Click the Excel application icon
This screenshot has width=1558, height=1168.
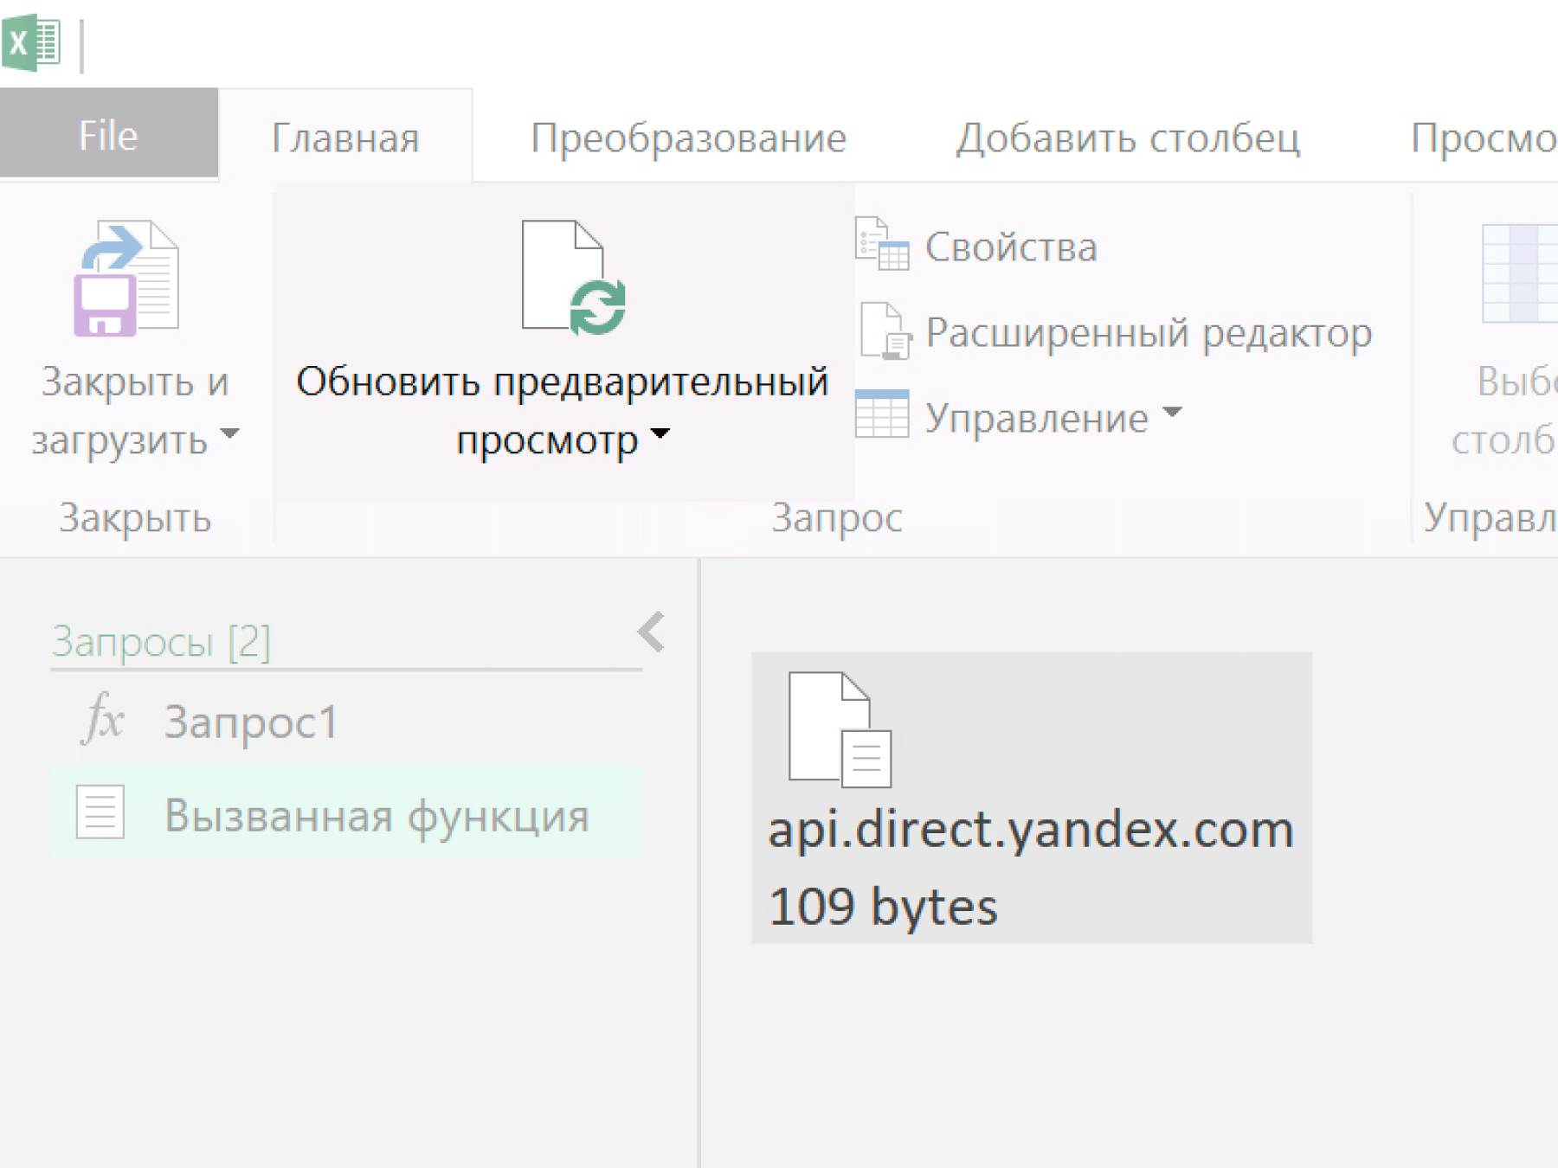32,42
